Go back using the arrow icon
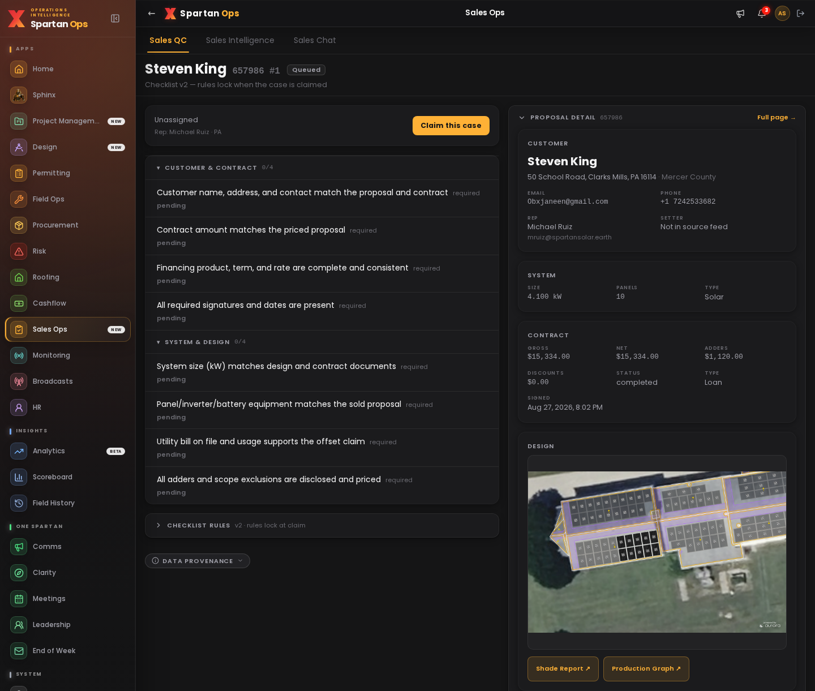The width and height of the screenshot is (815, 691). click(152, 14)
